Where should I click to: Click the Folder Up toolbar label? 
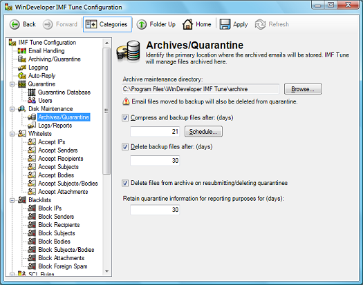(162, 24)
